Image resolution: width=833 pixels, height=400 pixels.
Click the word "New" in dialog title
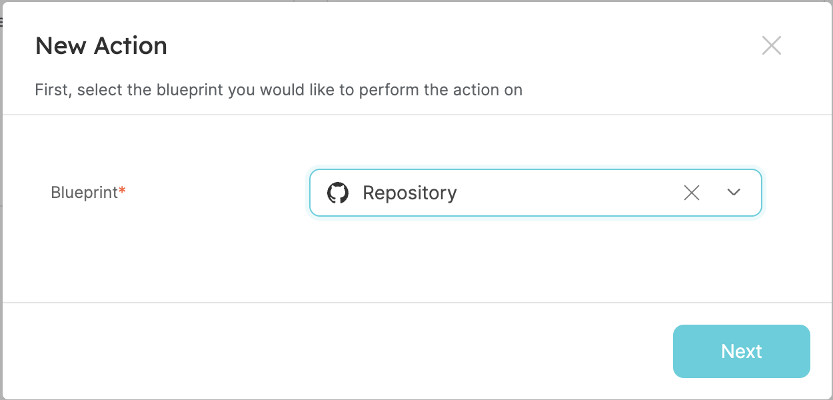[61, 46]
